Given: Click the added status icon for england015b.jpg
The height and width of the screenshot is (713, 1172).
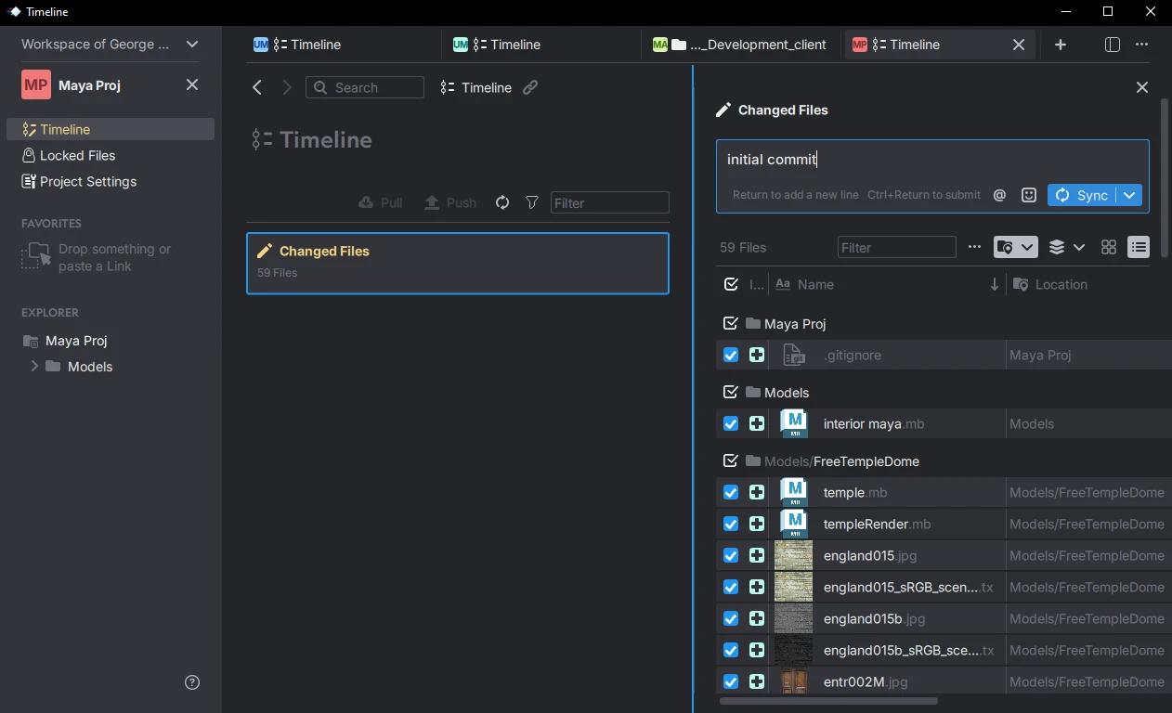Looking at the screenshot, I should [x=757, y=618].
